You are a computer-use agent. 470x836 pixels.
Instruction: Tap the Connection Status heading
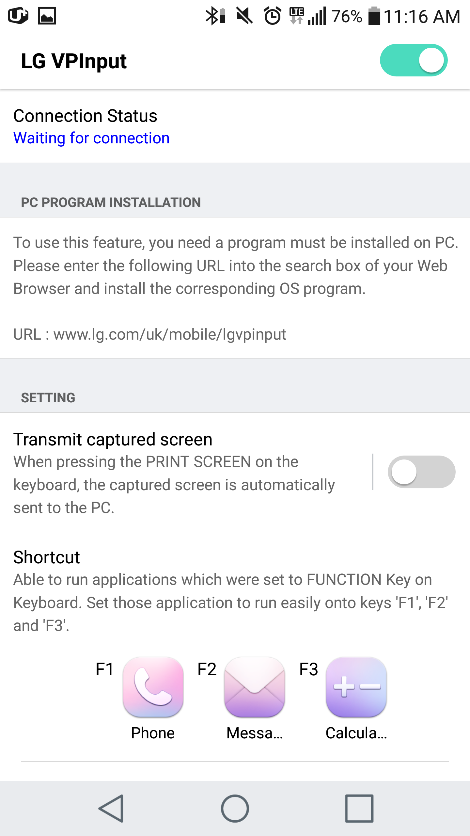[85, 116]
